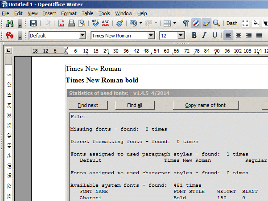This screenshot has width=268, height=201.
Task: Click the Center alignment button
Action: (x=239, y=36)
